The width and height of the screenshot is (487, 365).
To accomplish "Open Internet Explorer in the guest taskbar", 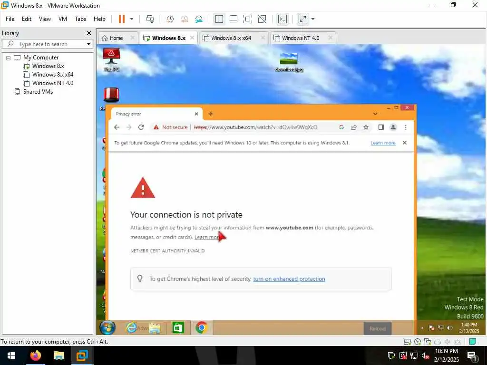I will point(132,328).
